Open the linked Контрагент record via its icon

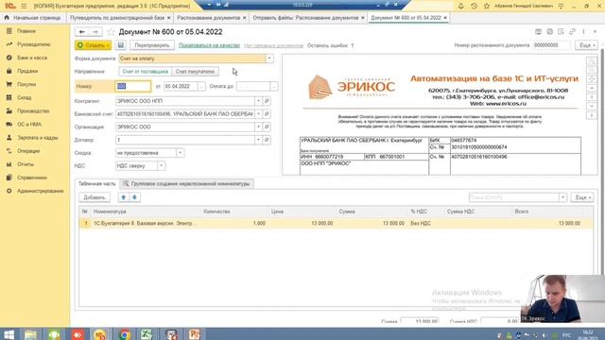(x=267, y=101)
